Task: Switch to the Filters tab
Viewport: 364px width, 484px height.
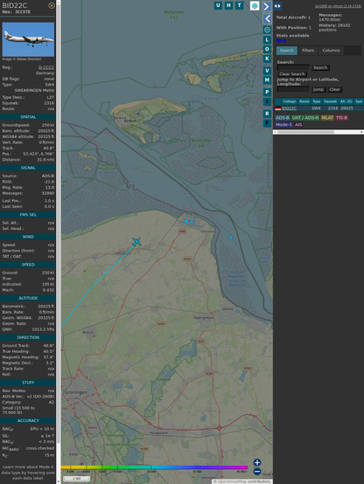Action: (x=308, y=51)
